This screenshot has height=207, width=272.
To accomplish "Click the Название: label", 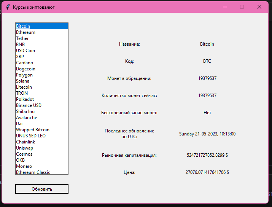I will coord(129,44).
